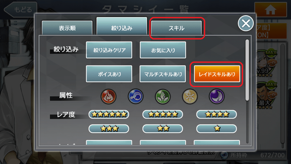Select the yellow light attribute icon

[x=190, y=96]
